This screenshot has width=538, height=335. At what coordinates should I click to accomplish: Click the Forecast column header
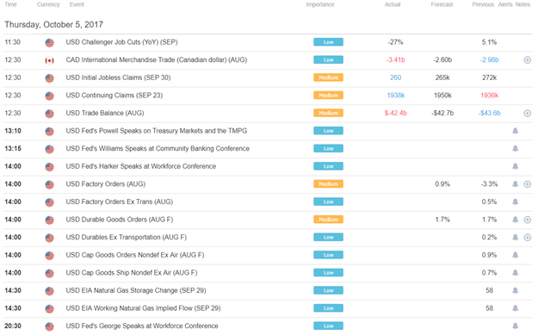(x=442, y=4)
